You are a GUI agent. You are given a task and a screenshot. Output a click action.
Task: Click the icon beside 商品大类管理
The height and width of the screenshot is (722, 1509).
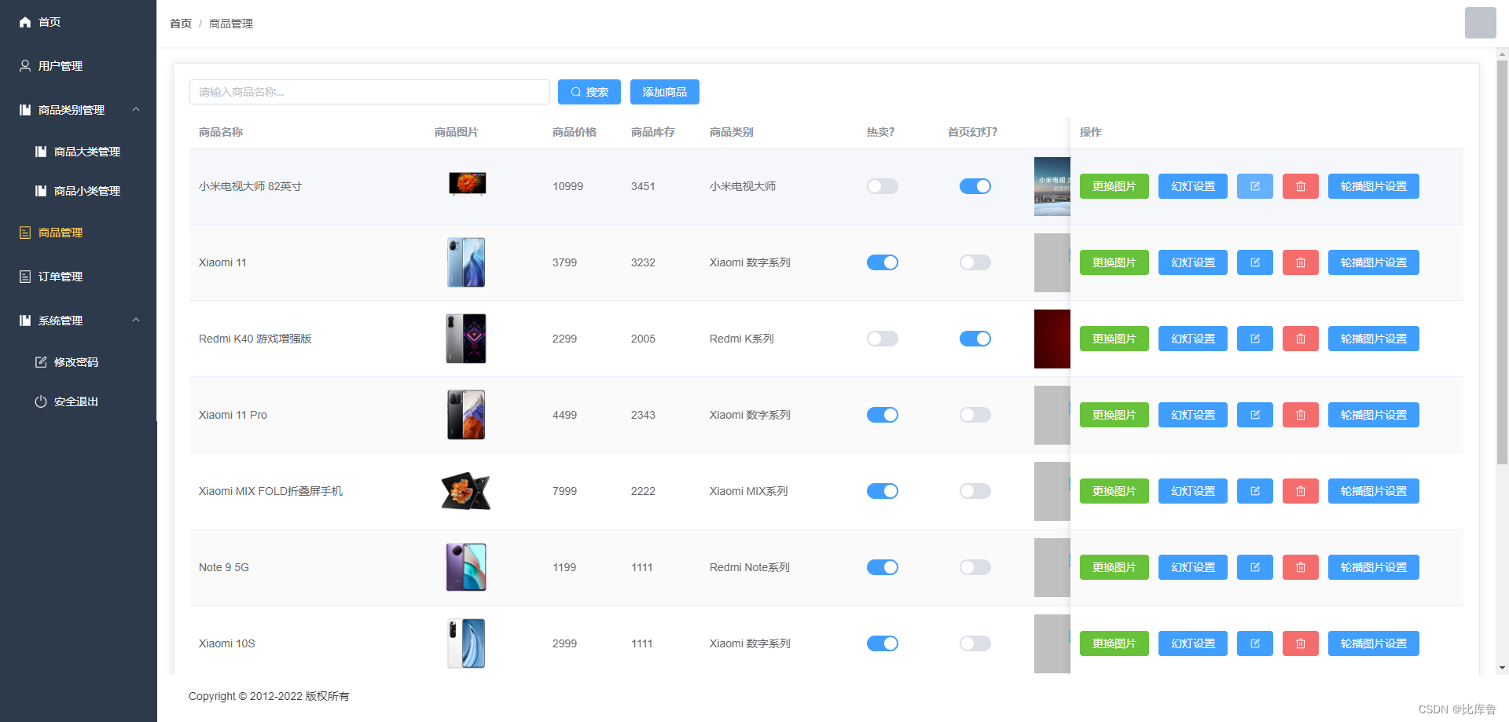[x=41, y=152]
